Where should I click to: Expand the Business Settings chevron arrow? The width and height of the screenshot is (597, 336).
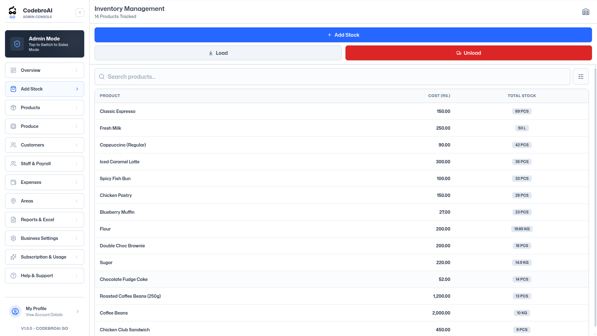pos(76,238)
